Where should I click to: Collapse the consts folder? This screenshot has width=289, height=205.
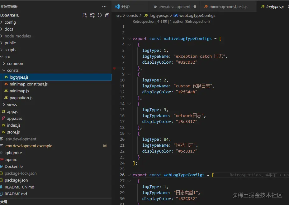(4, 70)
